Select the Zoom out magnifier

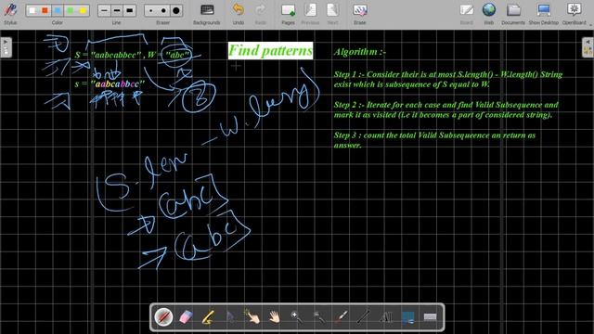319,317
